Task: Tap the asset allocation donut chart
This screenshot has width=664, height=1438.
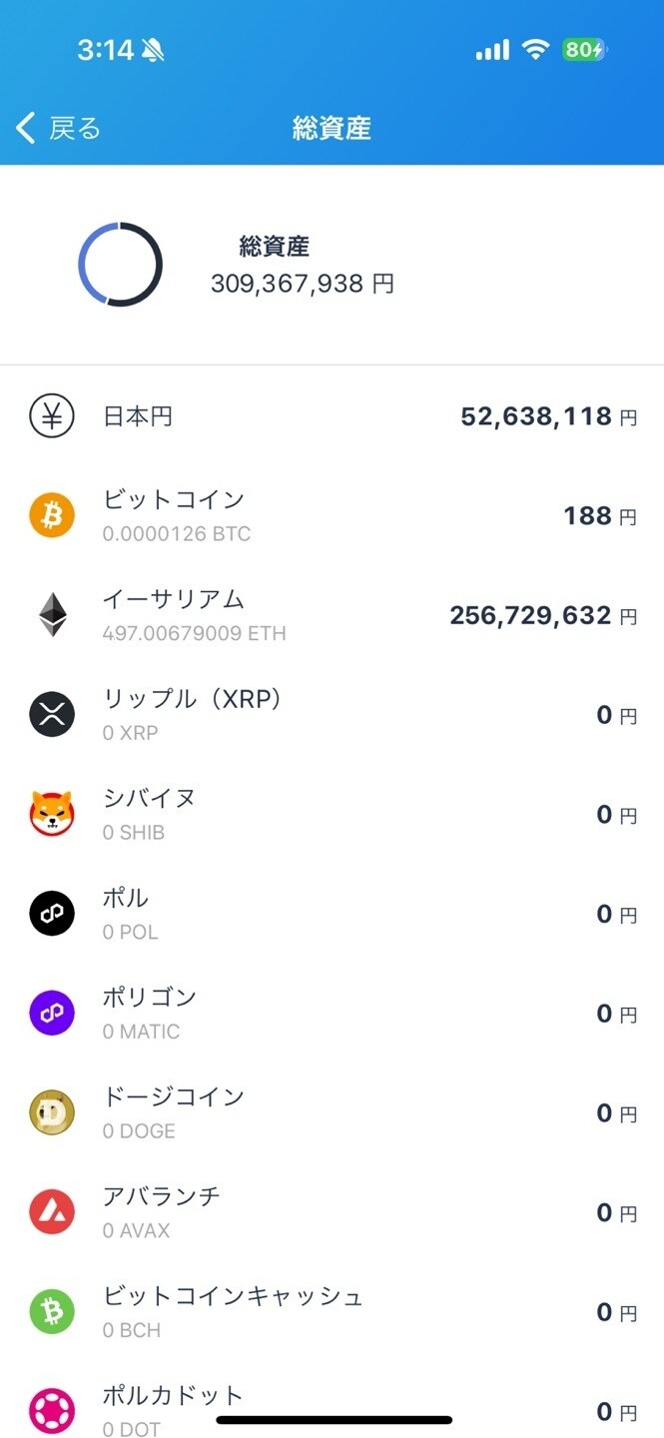Action: tap(121, 264)
